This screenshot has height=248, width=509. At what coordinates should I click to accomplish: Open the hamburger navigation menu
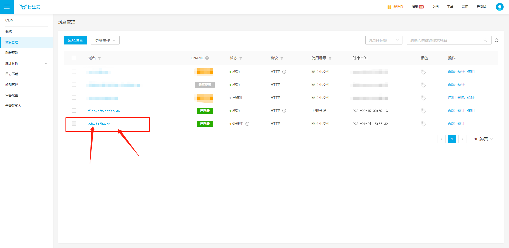(7, 7)
